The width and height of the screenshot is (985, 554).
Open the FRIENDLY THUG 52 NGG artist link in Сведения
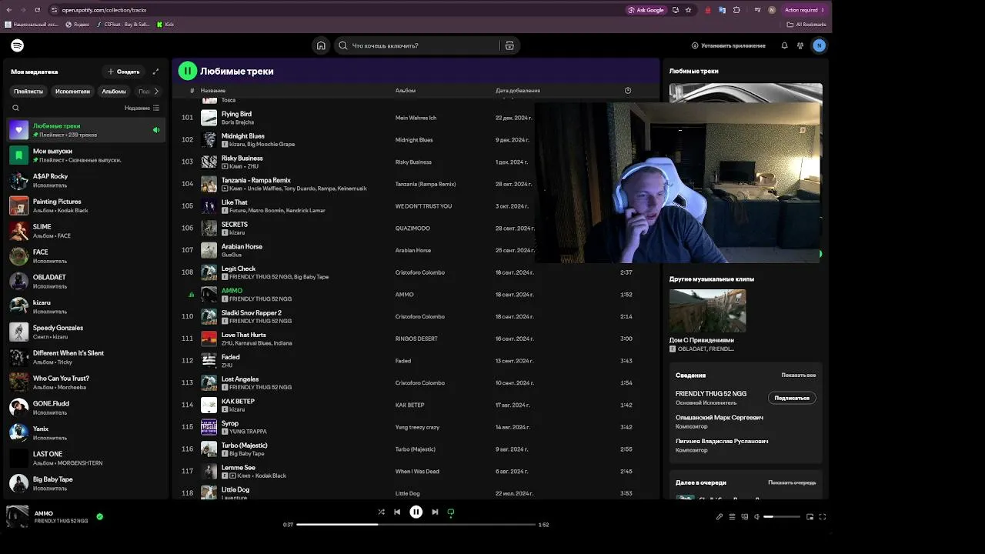711,394
